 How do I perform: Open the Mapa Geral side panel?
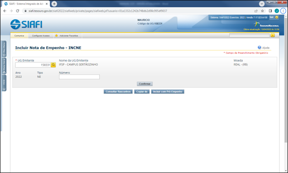pyautogui.click(x=4, y=66)
